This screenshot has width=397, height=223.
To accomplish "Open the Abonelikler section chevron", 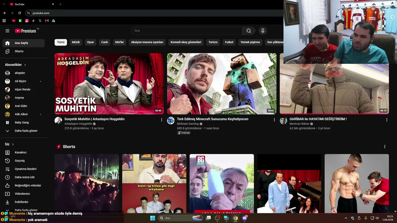I will (25, 65).
